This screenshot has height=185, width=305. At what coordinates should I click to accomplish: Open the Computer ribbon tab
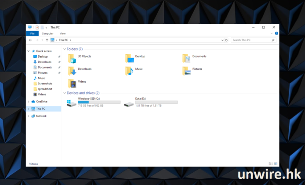tap(47, 33)
